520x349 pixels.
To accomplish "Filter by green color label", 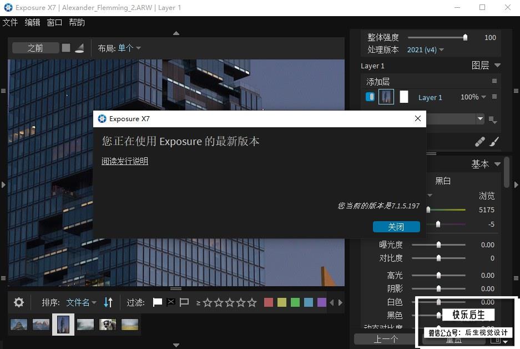I will click(295, 302).
